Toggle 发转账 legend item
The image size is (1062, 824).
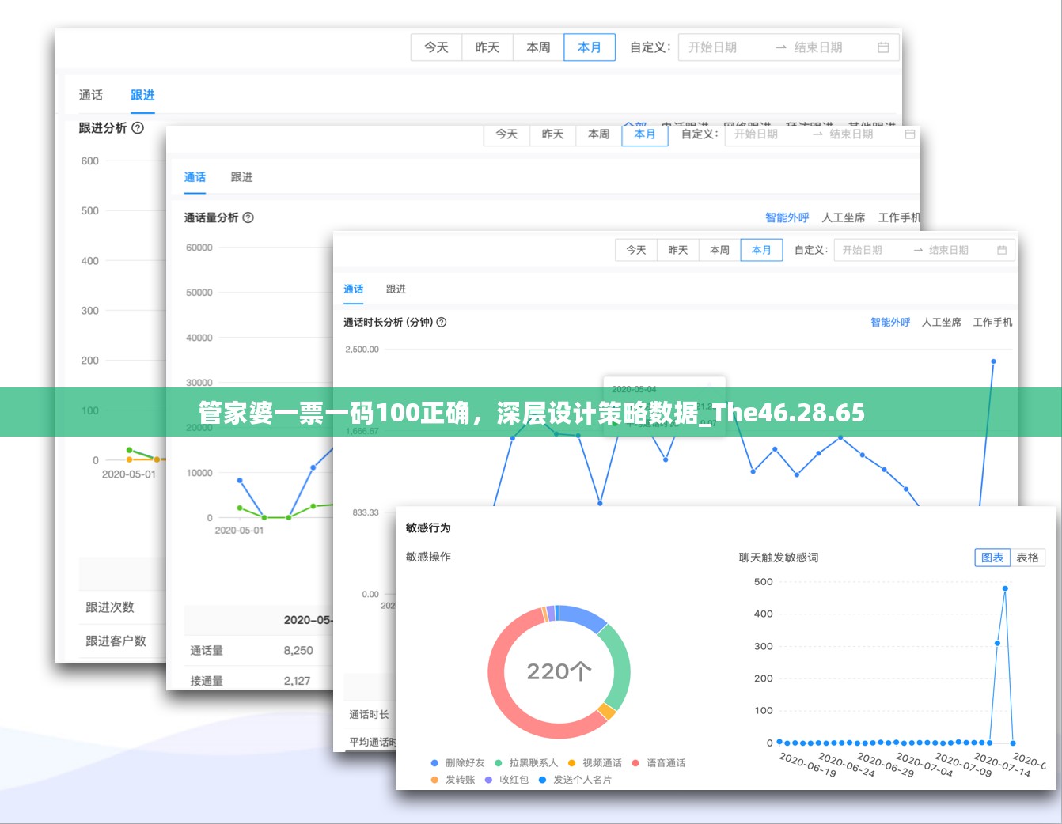tap(453, 780)
